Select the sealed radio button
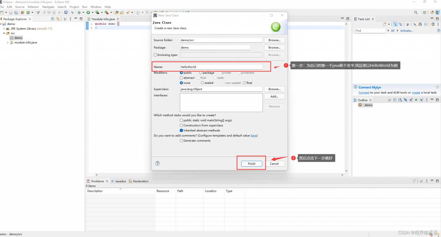This screenshot has height=237, width=441. tap(202, 83)
